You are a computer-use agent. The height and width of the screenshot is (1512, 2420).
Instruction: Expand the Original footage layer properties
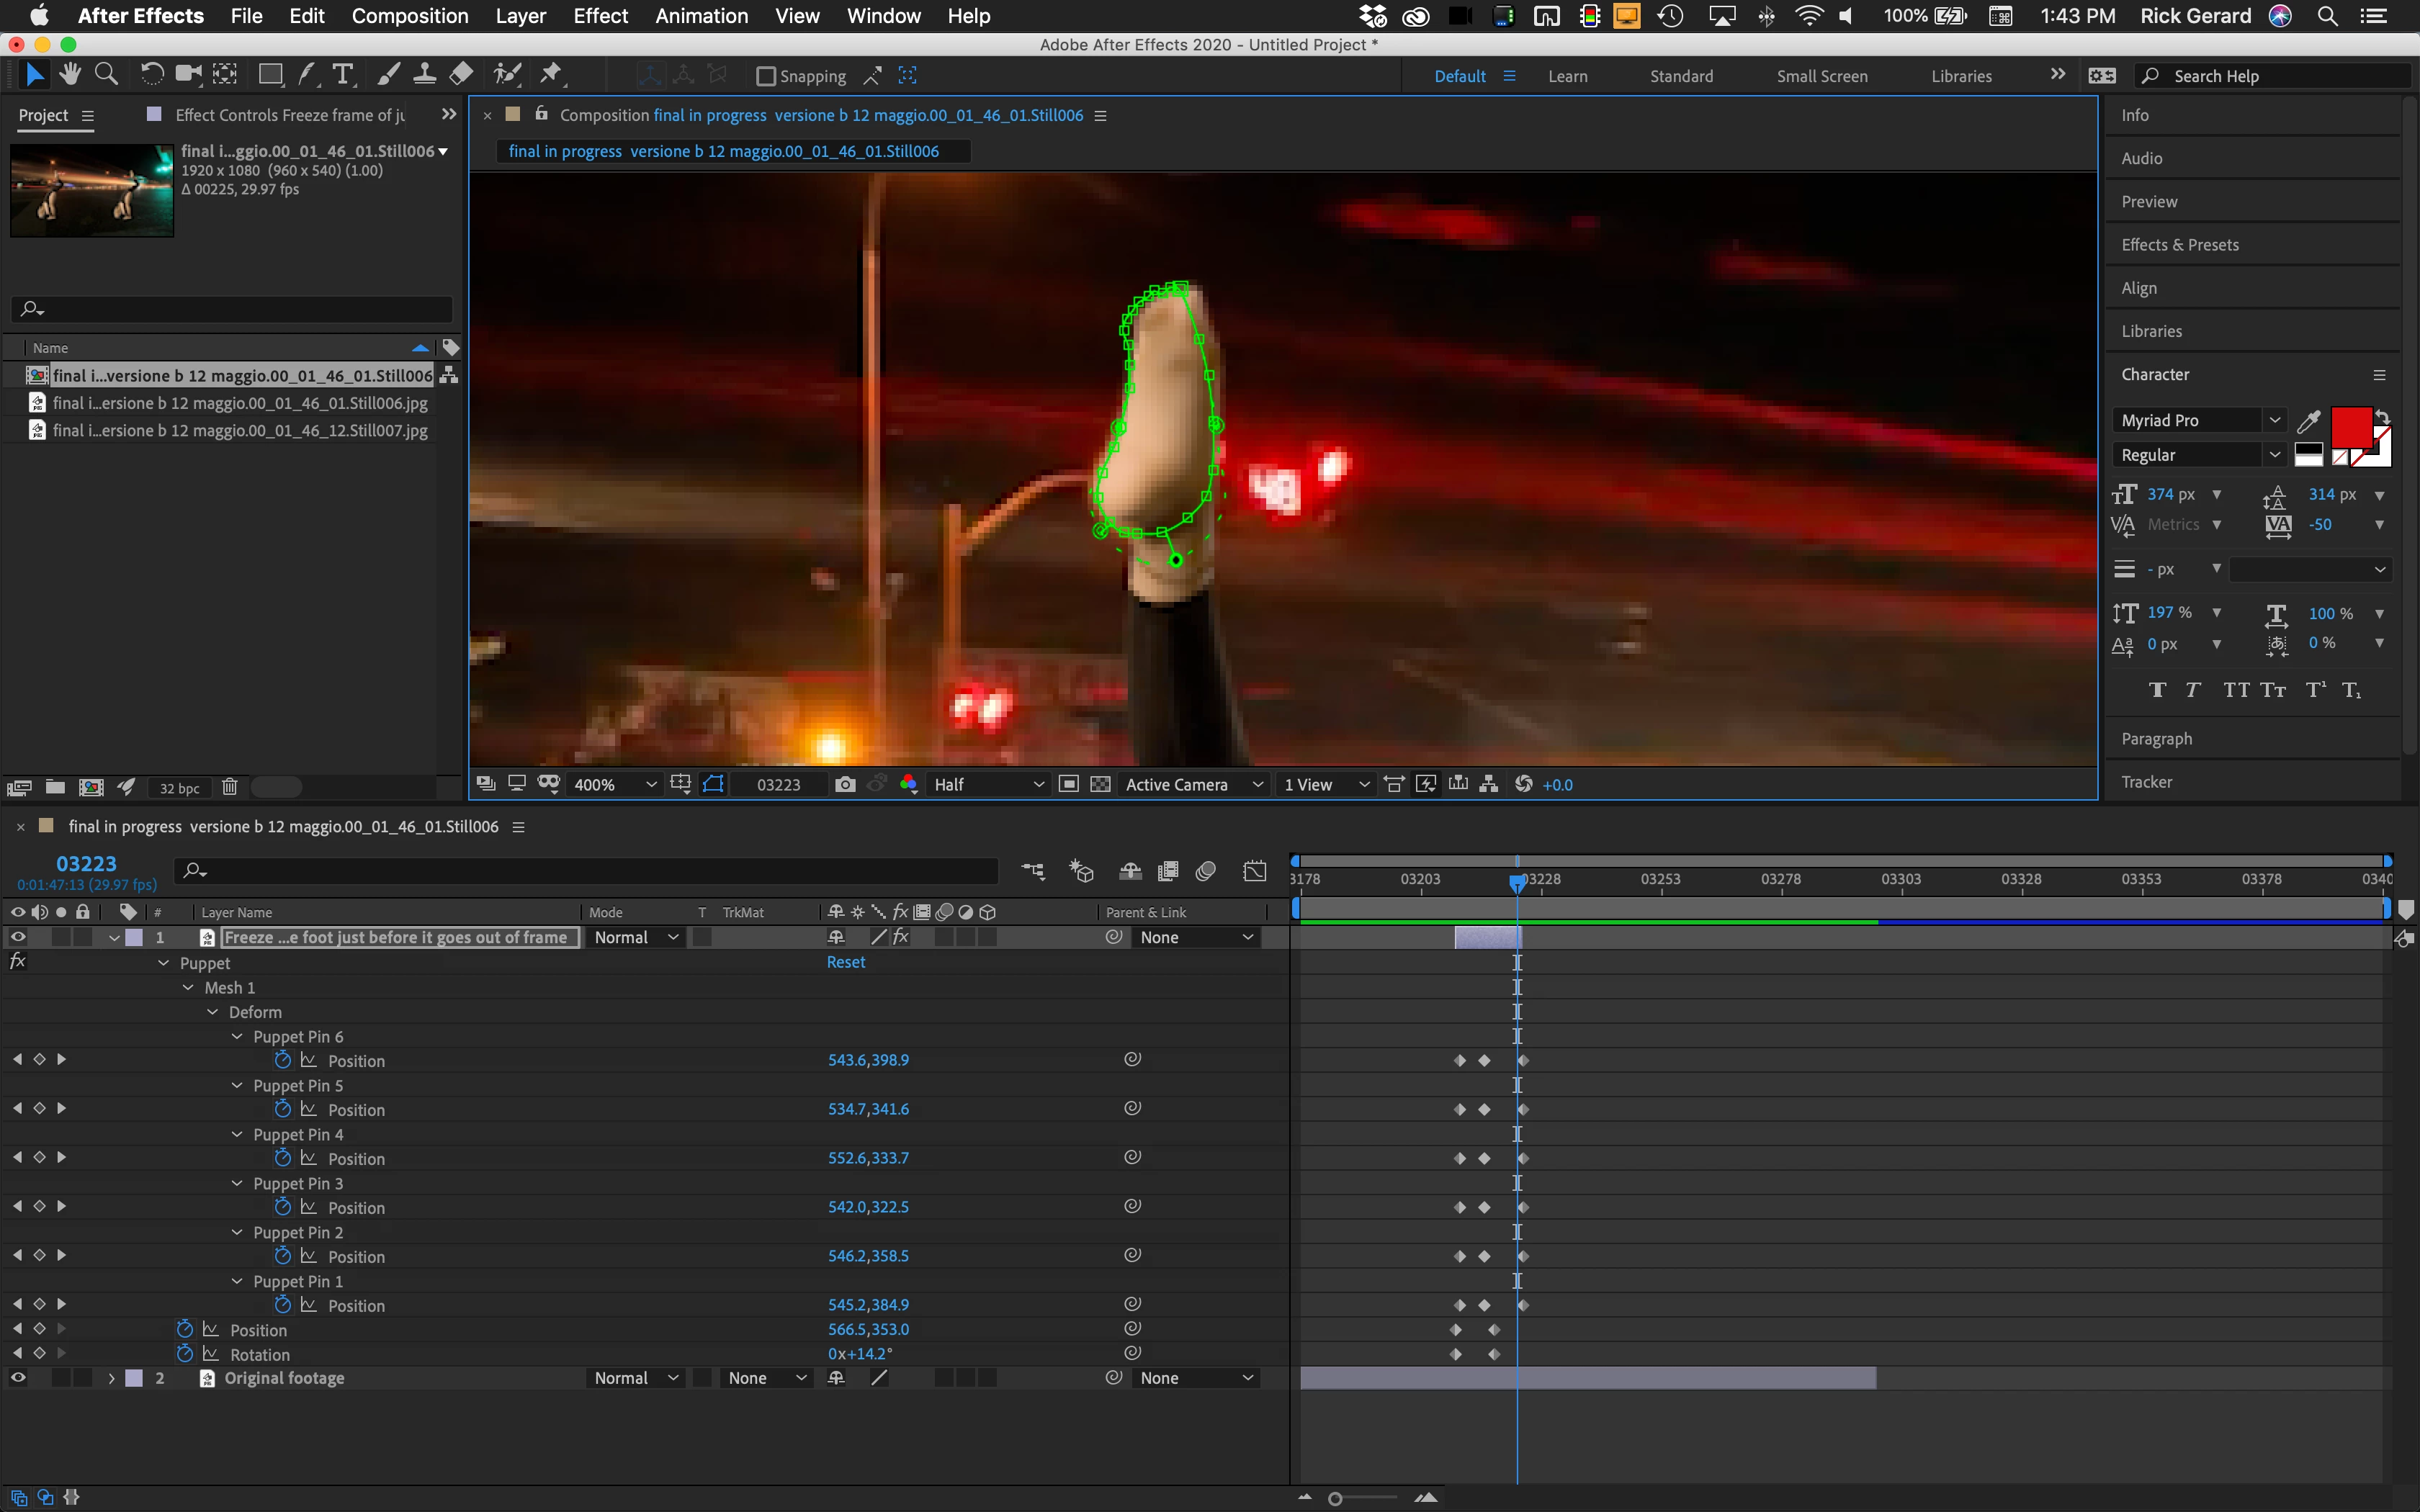tap(112, 1378)
